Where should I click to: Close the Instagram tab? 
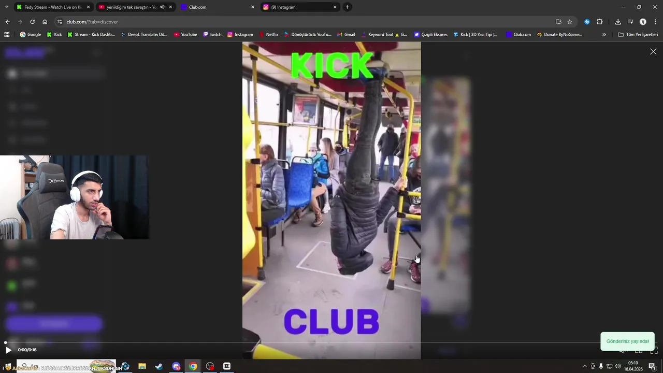pyautogui.click(x=335, y=7)
